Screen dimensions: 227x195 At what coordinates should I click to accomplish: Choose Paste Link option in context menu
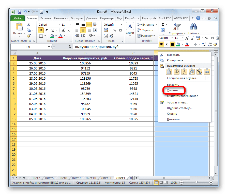click(207, 72)
